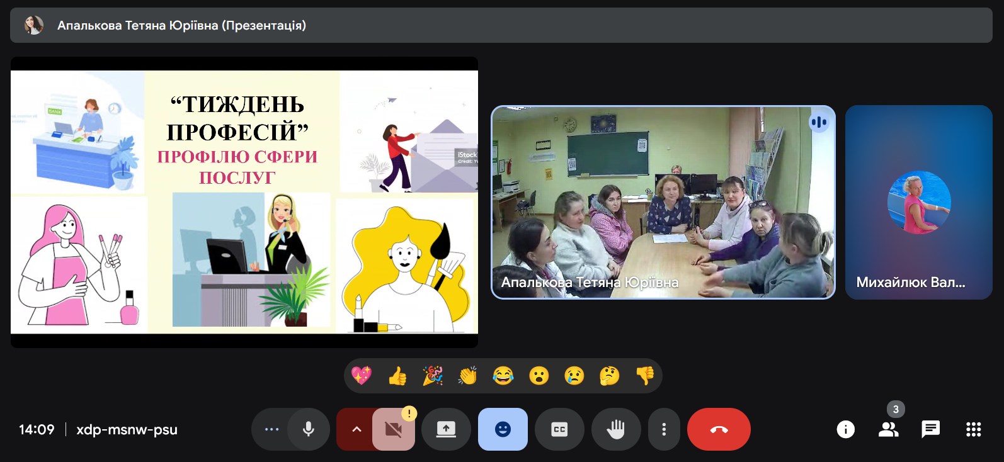1004x462 pixels.
Task: Turn on the camera
Action: click(394, 429)
